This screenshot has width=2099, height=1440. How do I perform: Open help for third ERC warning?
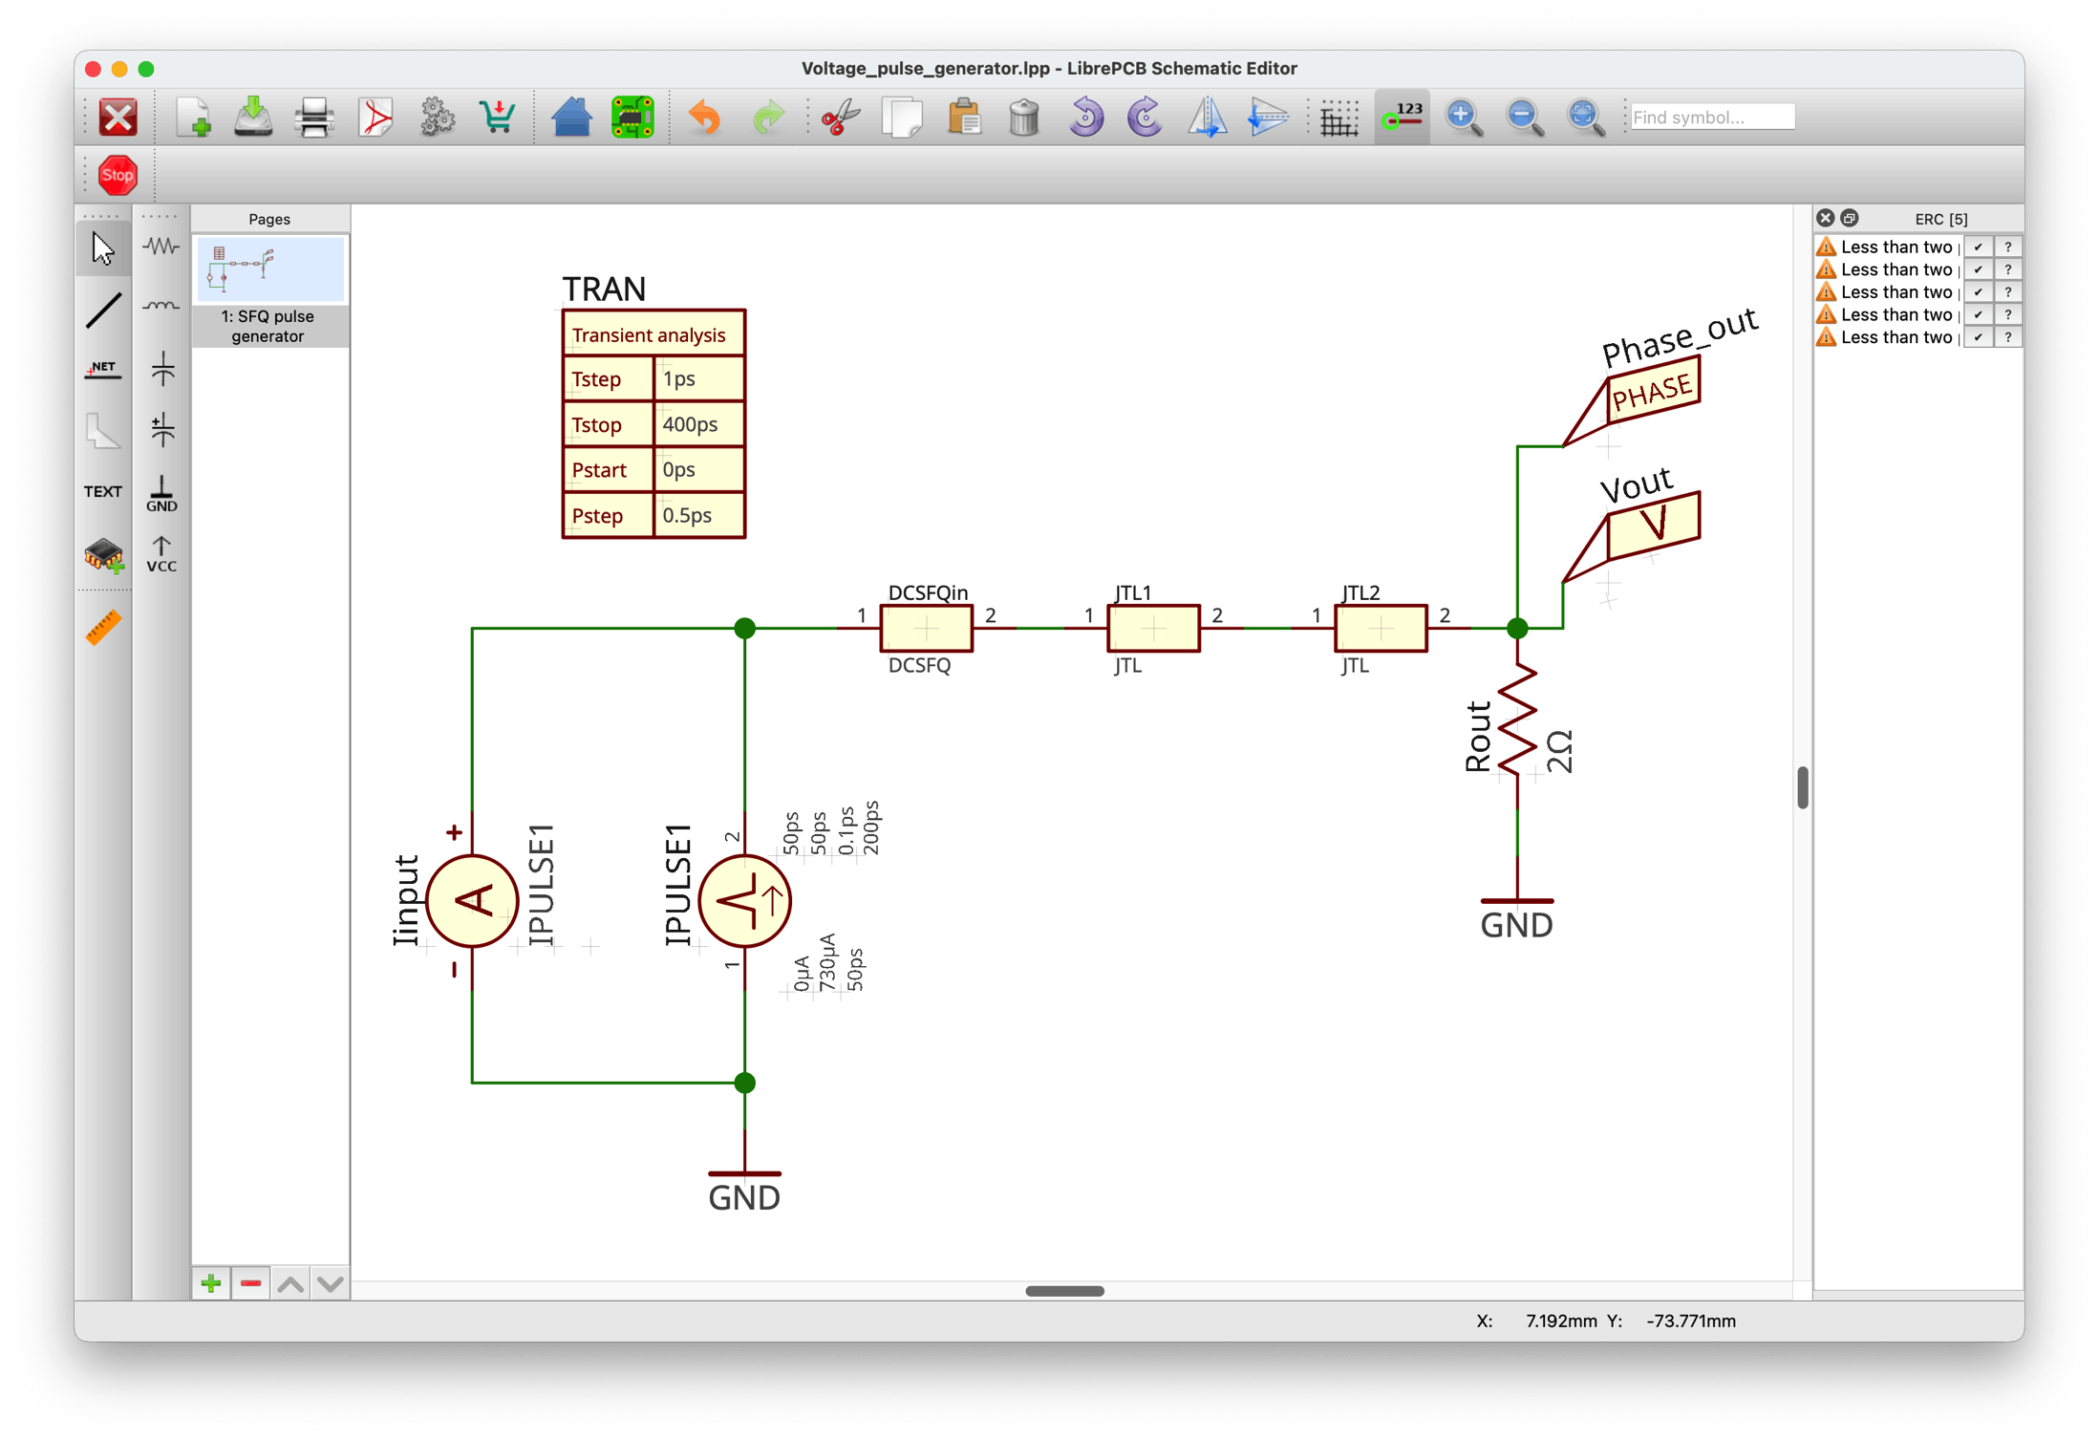click(x=2008, y=292)
